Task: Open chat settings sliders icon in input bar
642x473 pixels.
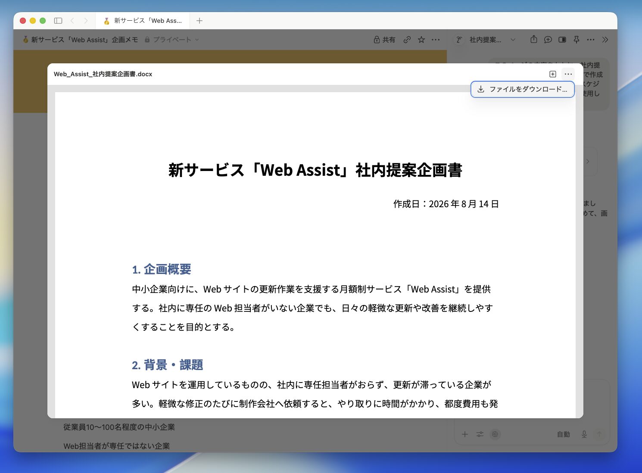Action: pos(480,434)
